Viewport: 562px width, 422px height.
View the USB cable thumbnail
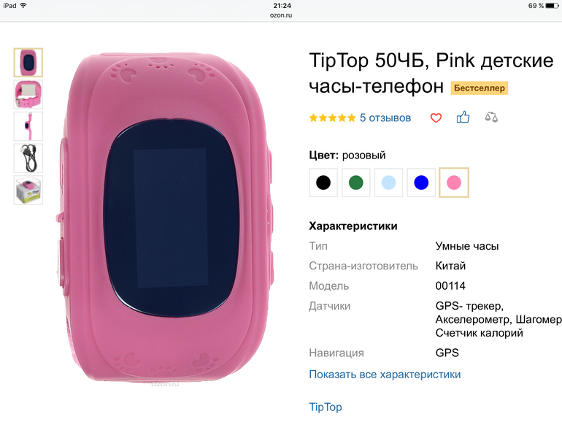click(28, 158)
